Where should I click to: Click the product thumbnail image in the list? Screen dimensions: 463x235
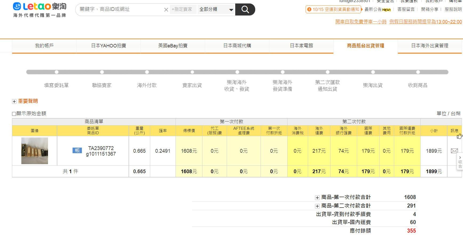[35, 151]
